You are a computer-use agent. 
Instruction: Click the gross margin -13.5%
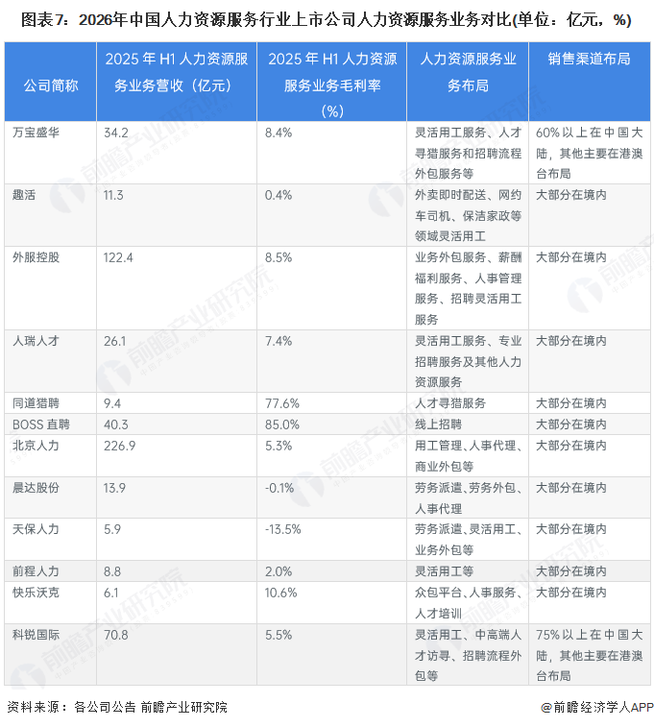point(282,529)
